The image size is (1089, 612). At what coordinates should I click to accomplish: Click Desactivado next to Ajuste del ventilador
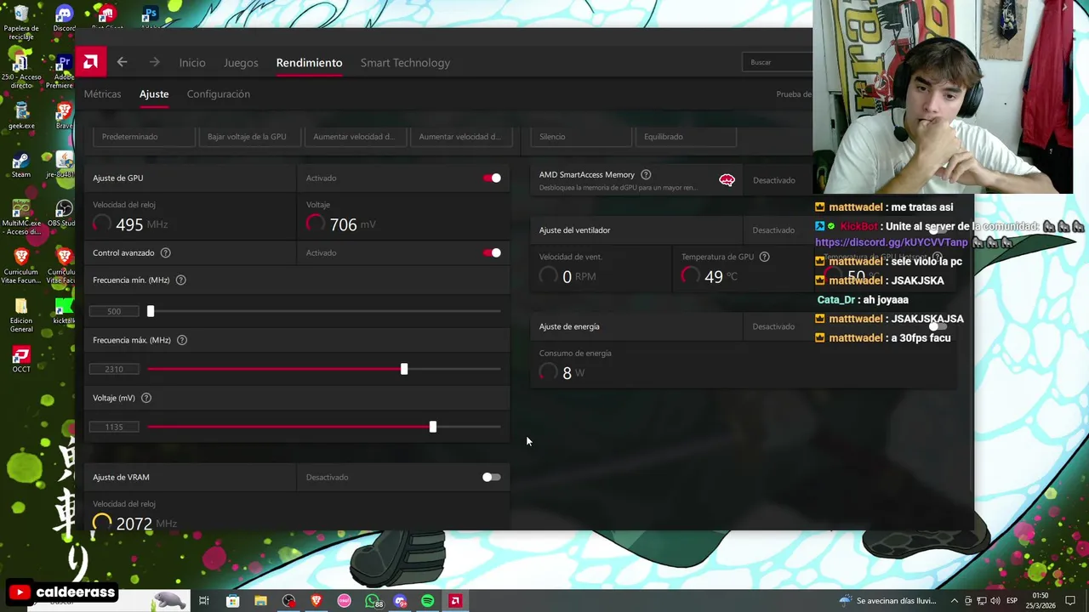tap(773, 230)
